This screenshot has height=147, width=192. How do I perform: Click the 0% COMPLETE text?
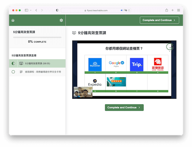tap(37, 42)
